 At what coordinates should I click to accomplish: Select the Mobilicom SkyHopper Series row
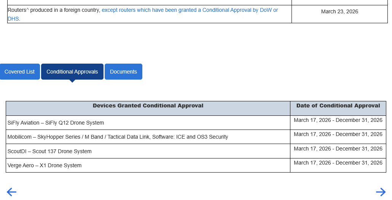[196, 137]
